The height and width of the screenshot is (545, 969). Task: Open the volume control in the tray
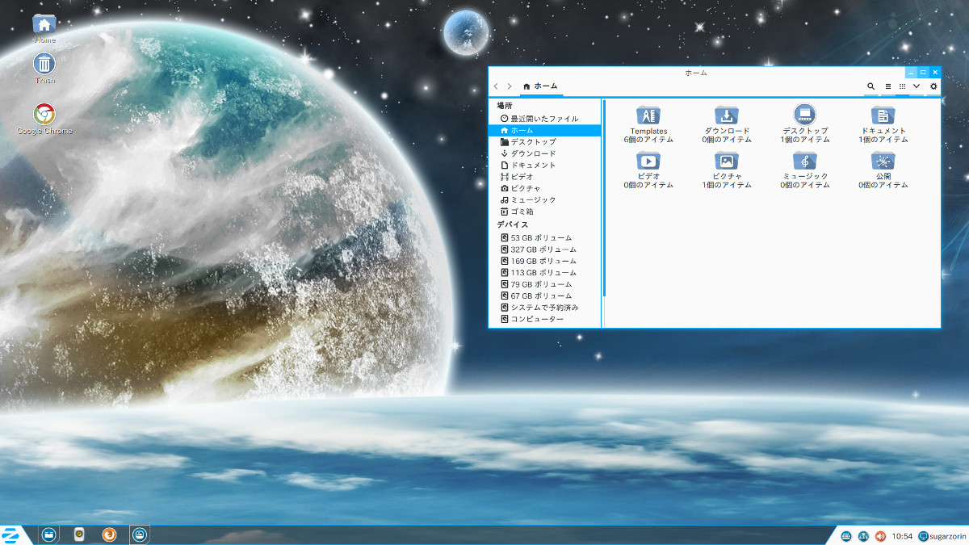coord(880,536)
